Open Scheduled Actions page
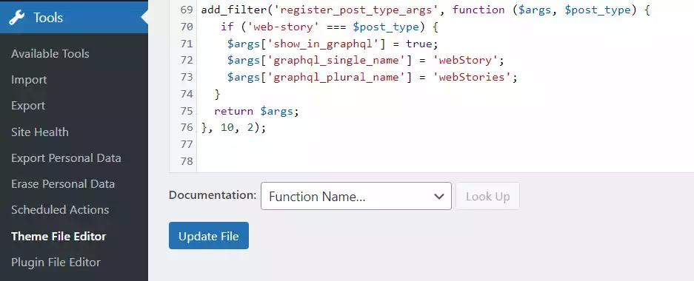Image resolution: width=694 pixels, height=281 pixels. 60,210
